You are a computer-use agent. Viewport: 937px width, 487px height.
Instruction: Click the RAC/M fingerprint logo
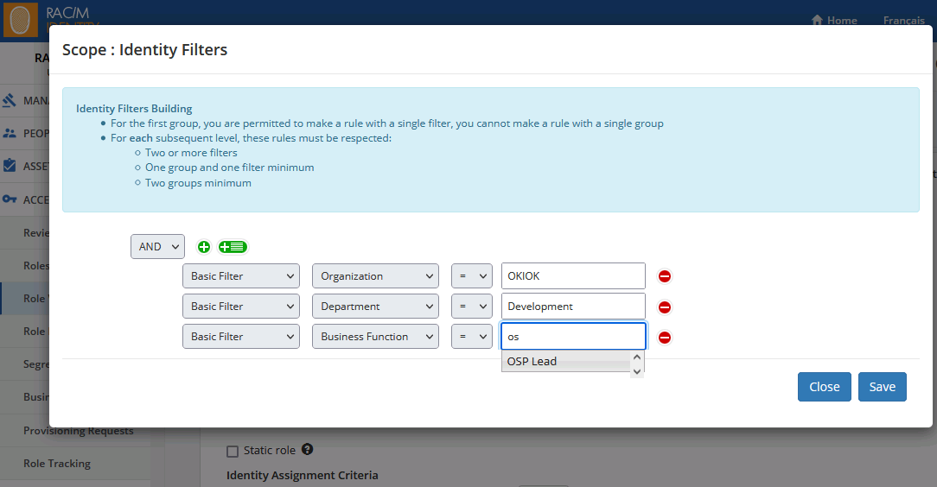21,19
